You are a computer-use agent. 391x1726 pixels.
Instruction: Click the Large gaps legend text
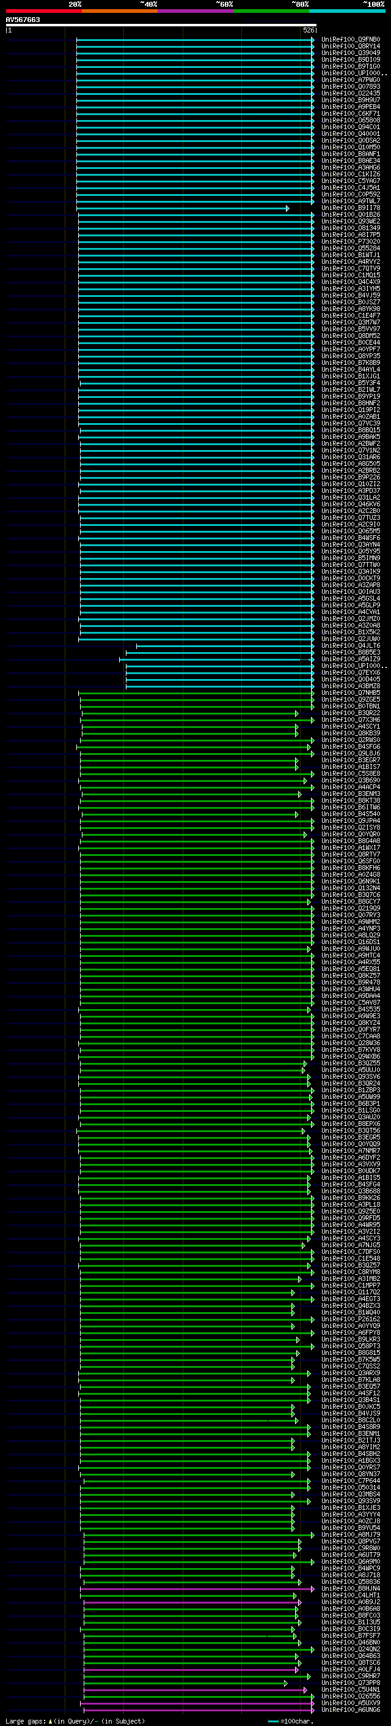point(74,1721)
